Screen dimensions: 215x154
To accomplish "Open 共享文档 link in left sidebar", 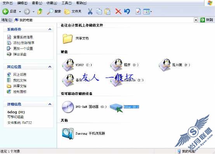I will [x=20, y=86].
